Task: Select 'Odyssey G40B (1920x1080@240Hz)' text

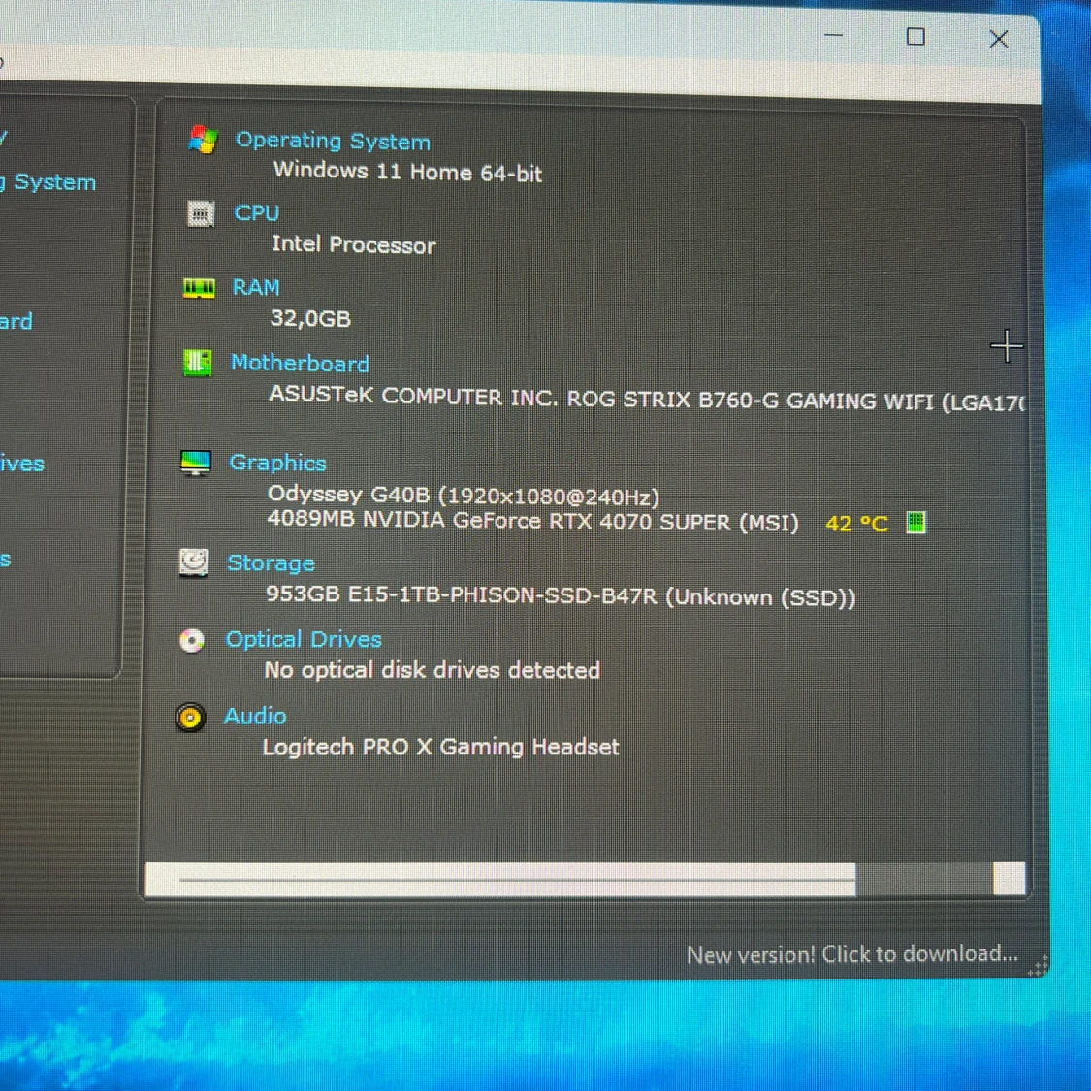Action: tap(464, 496)
